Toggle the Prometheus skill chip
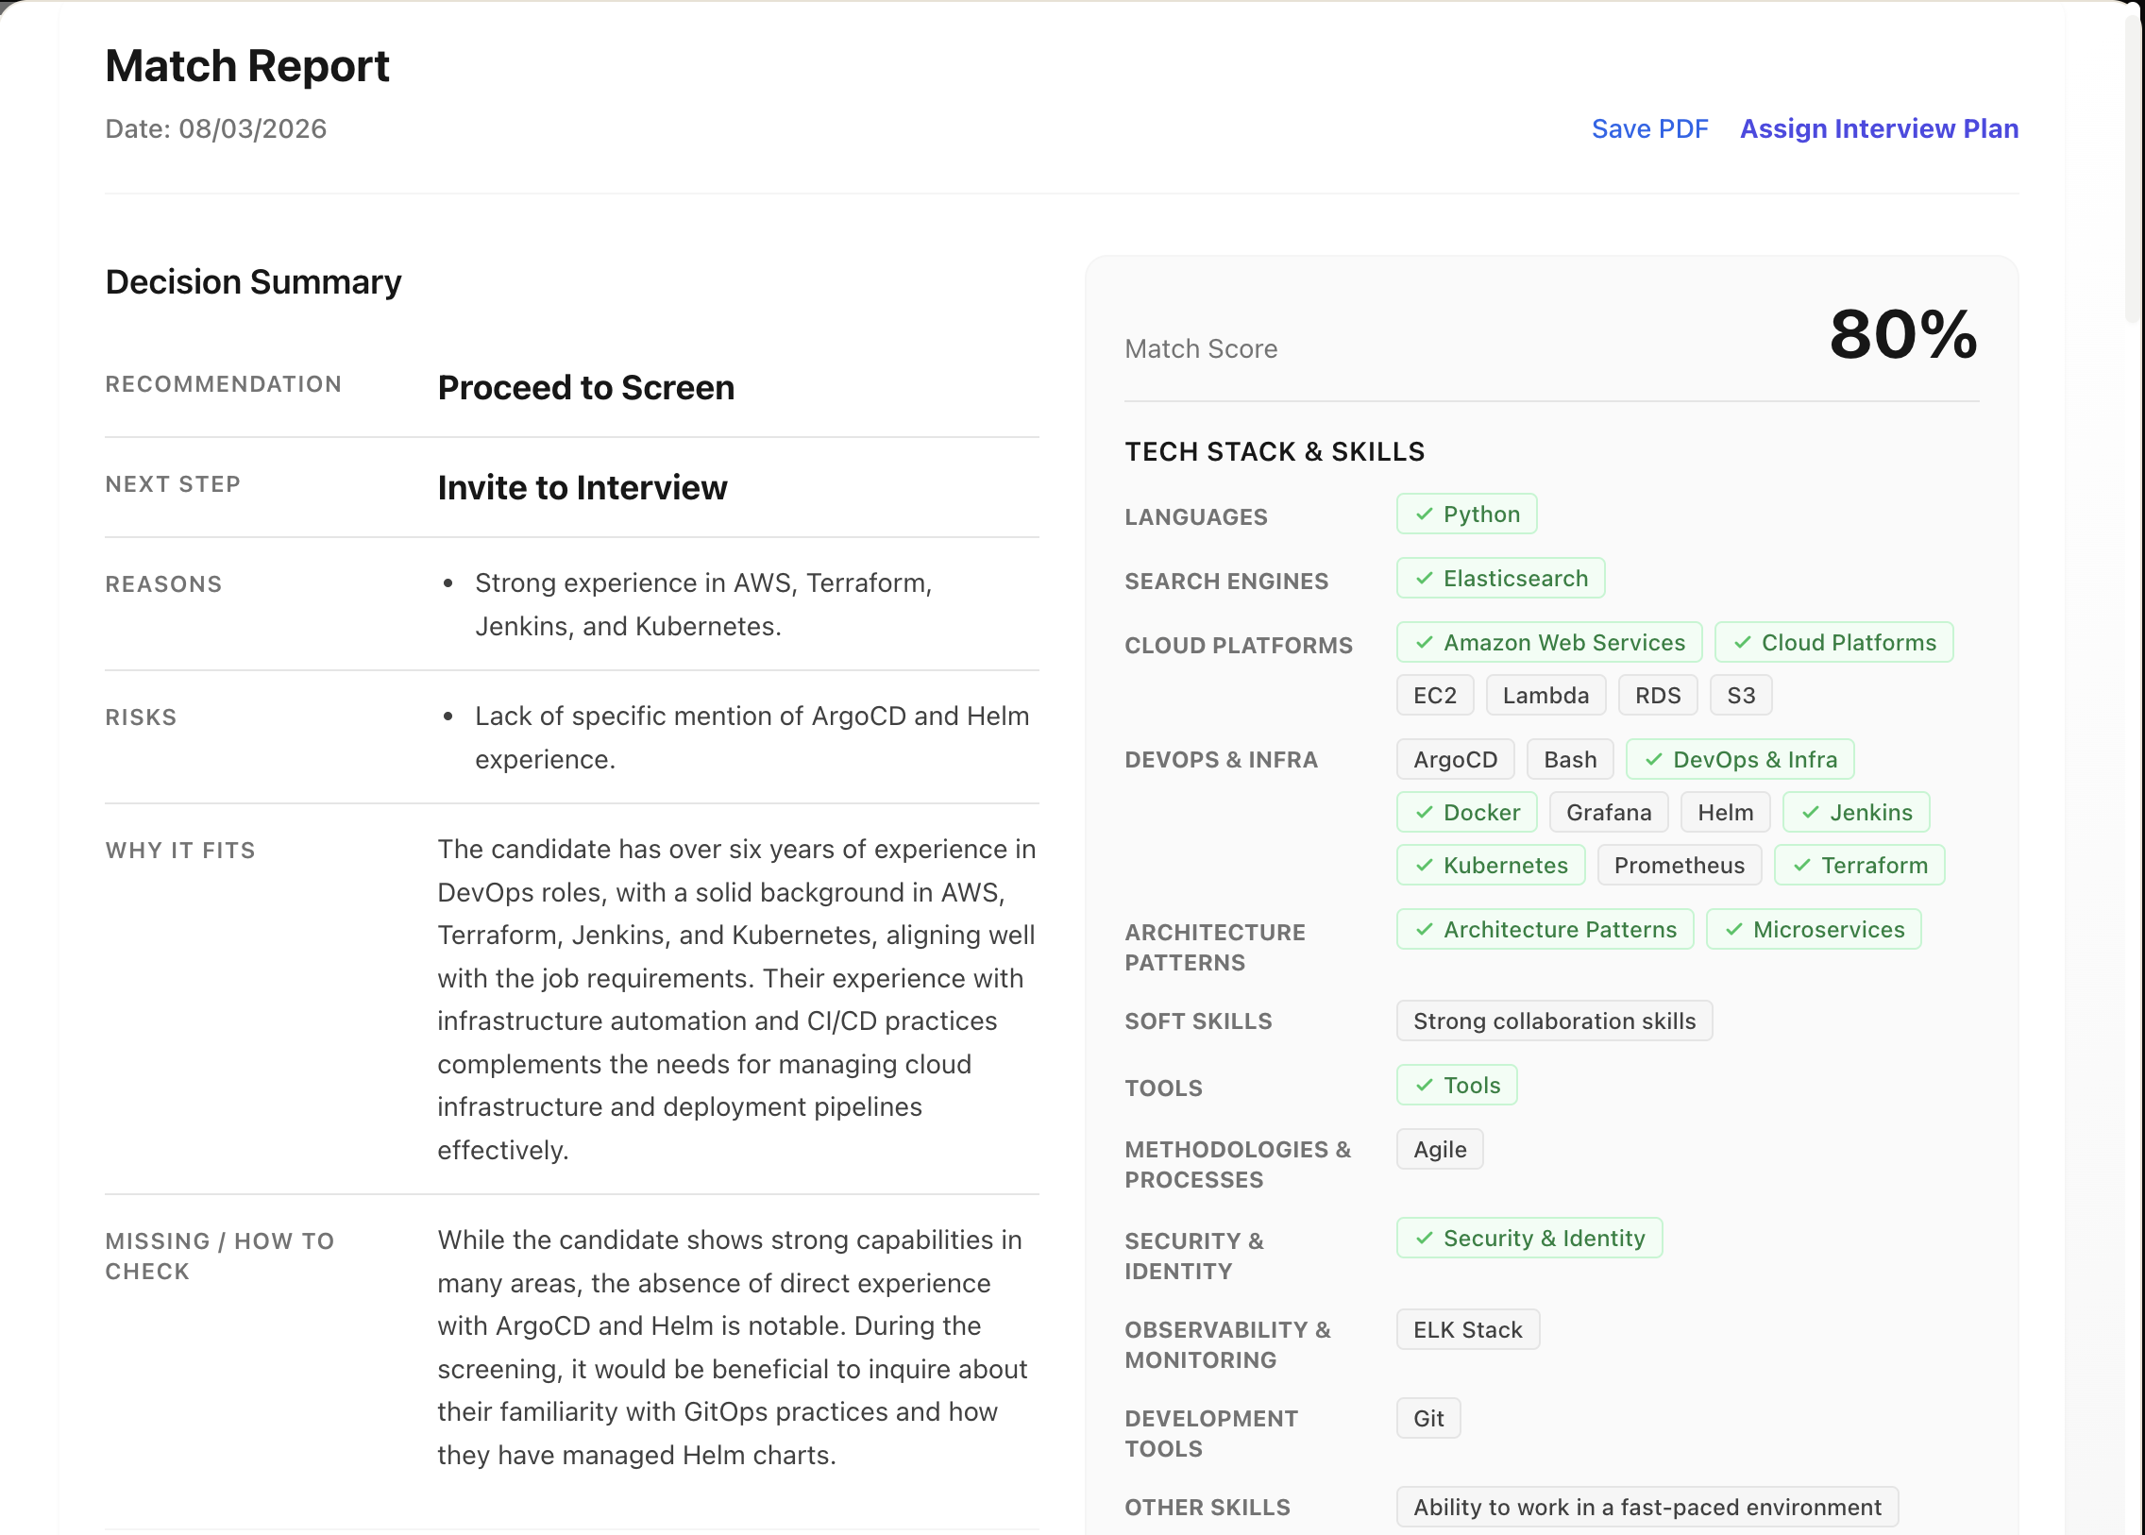The height and width of the screenshot is (1535, 2145). pyautogui.click(x=1680, y=864)
